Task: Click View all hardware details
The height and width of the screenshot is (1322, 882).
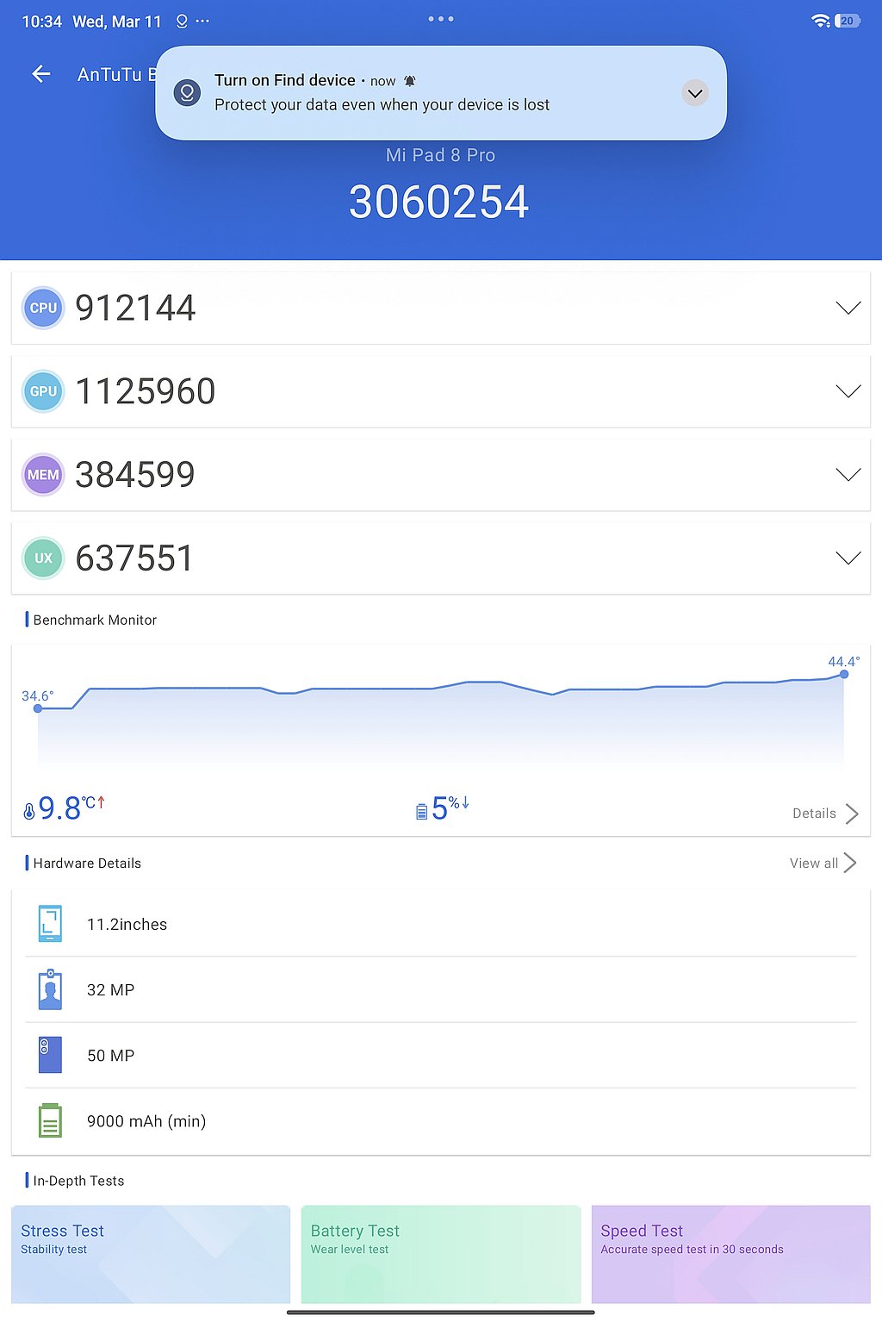Action: coord(822,863)
